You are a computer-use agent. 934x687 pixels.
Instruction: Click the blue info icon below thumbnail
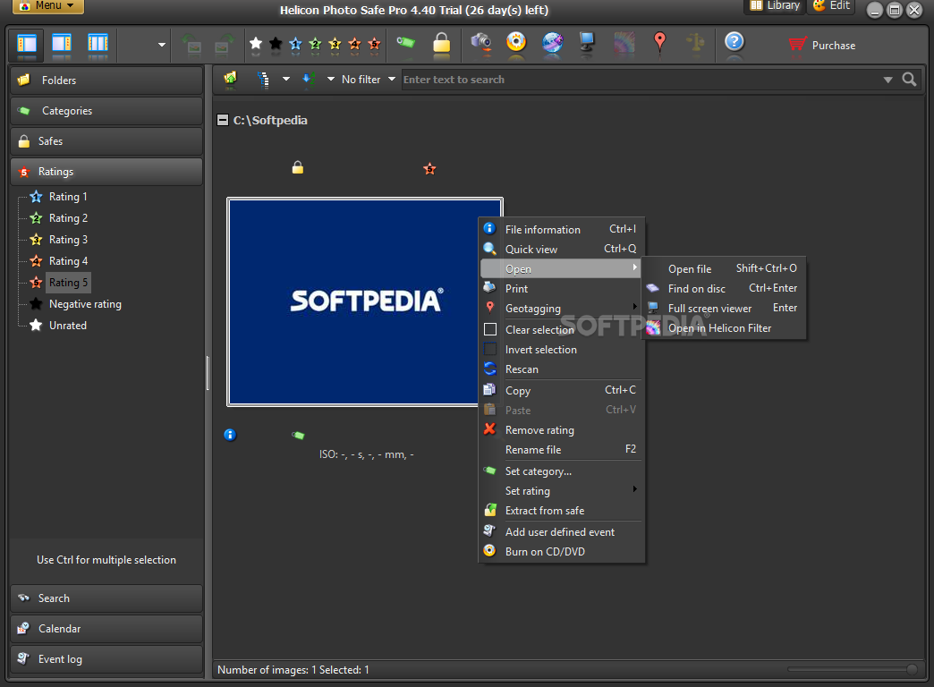click(x=230, y=435)
